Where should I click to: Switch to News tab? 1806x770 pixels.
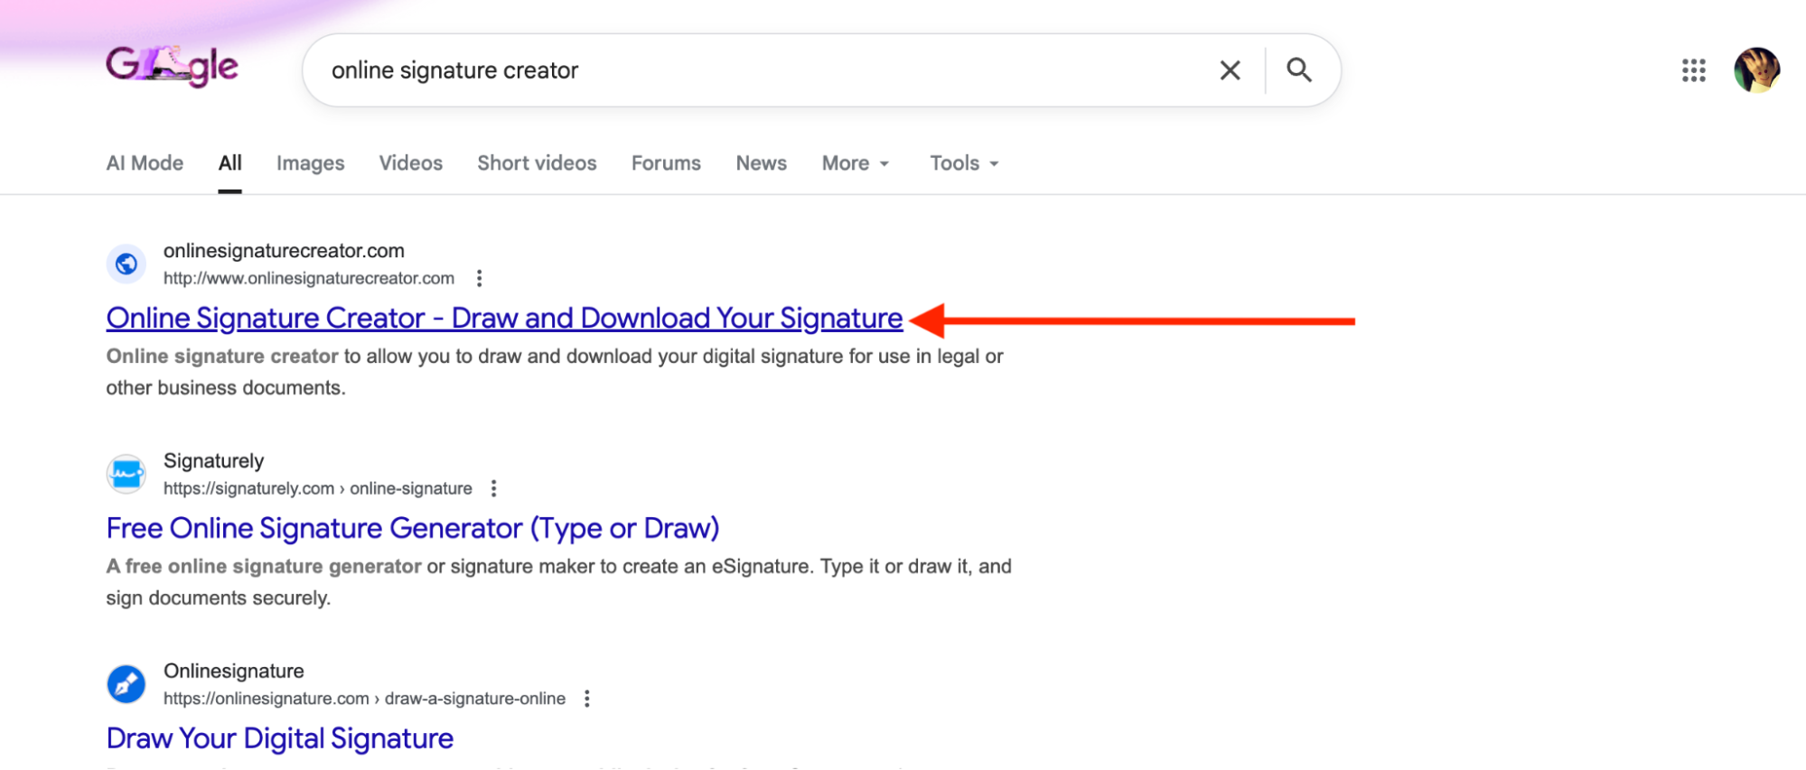click(x=761, y=163)
